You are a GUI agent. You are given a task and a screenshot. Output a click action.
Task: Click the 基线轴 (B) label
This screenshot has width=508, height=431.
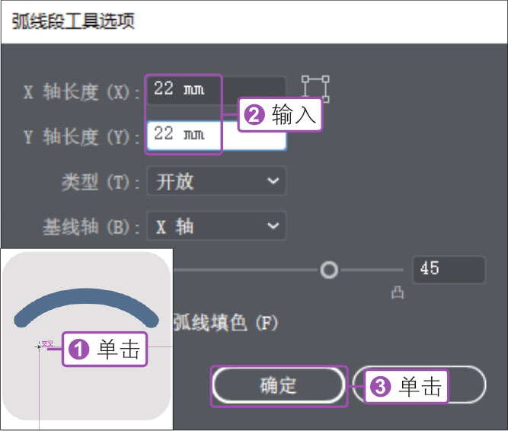click(91, 227)
